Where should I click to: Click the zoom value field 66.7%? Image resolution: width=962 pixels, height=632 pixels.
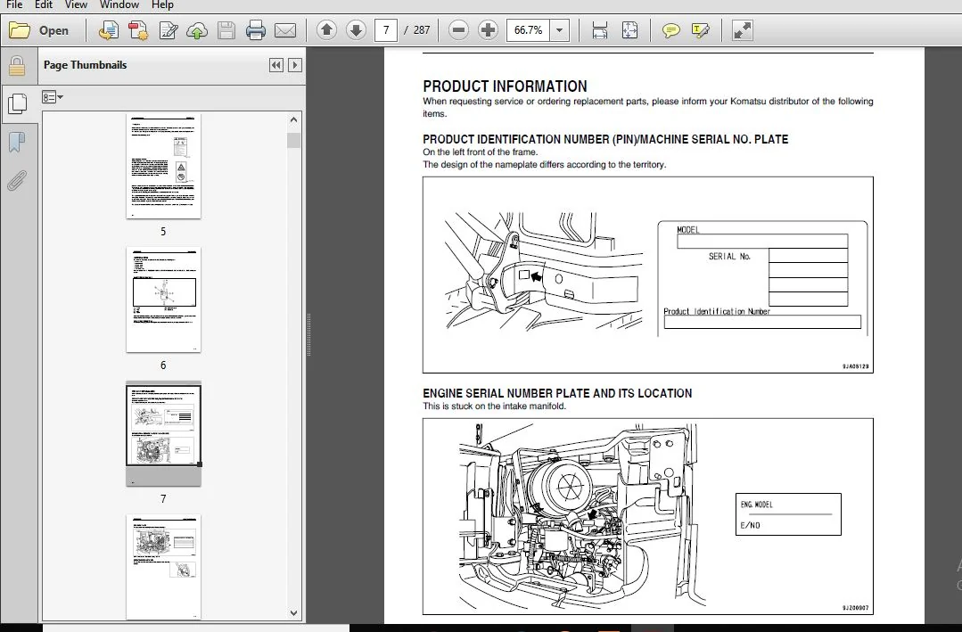click(x=528, y=30)
